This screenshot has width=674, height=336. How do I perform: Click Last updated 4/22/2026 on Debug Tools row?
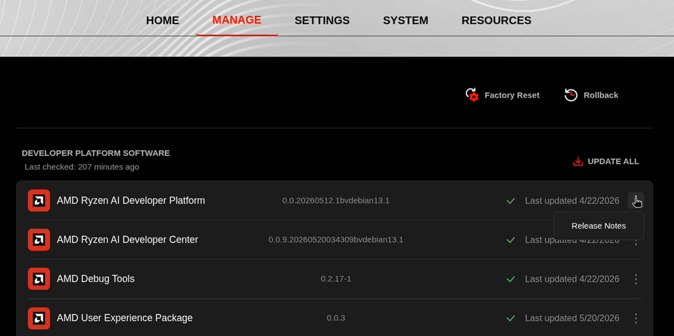[572, 279]
